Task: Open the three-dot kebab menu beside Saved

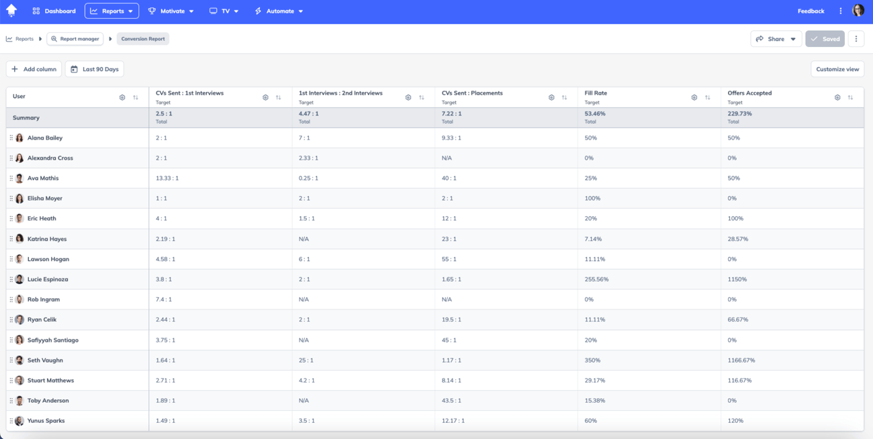Action: coord(856,38)
